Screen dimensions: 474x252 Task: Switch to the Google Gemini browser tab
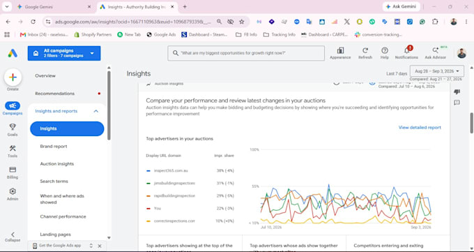coord(54,7)
